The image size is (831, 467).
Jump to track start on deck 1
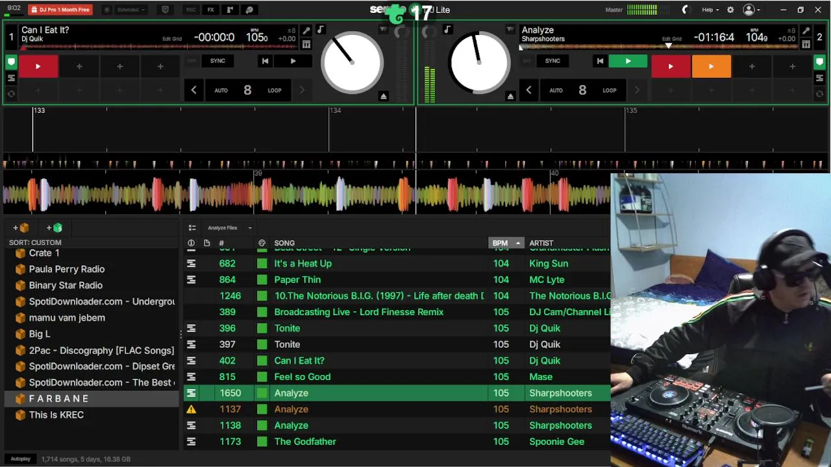click(265, 61)
